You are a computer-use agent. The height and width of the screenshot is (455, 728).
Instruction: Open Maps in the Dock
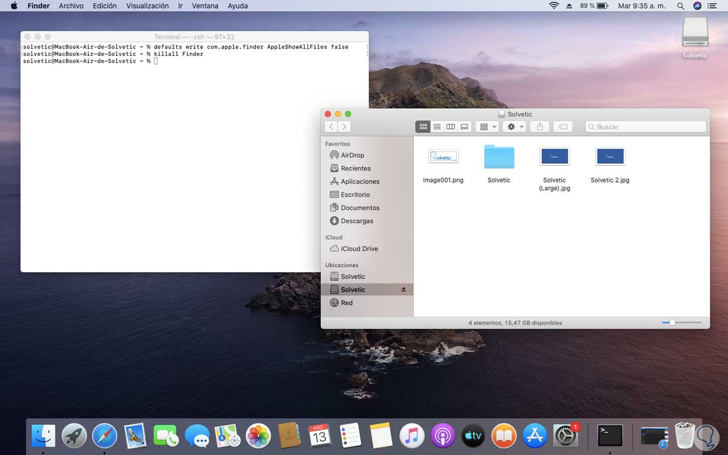click(227, 435)
